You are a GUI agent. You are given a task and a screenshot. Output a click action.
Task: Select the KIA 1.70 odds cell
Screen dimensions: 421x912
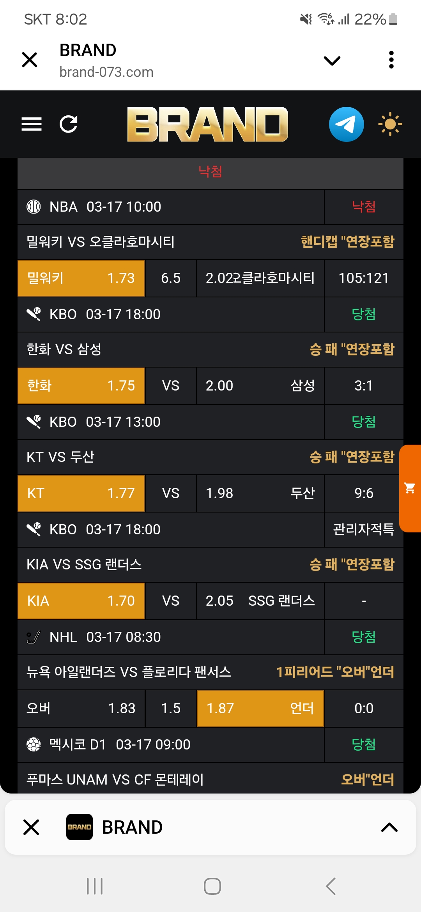81,601
